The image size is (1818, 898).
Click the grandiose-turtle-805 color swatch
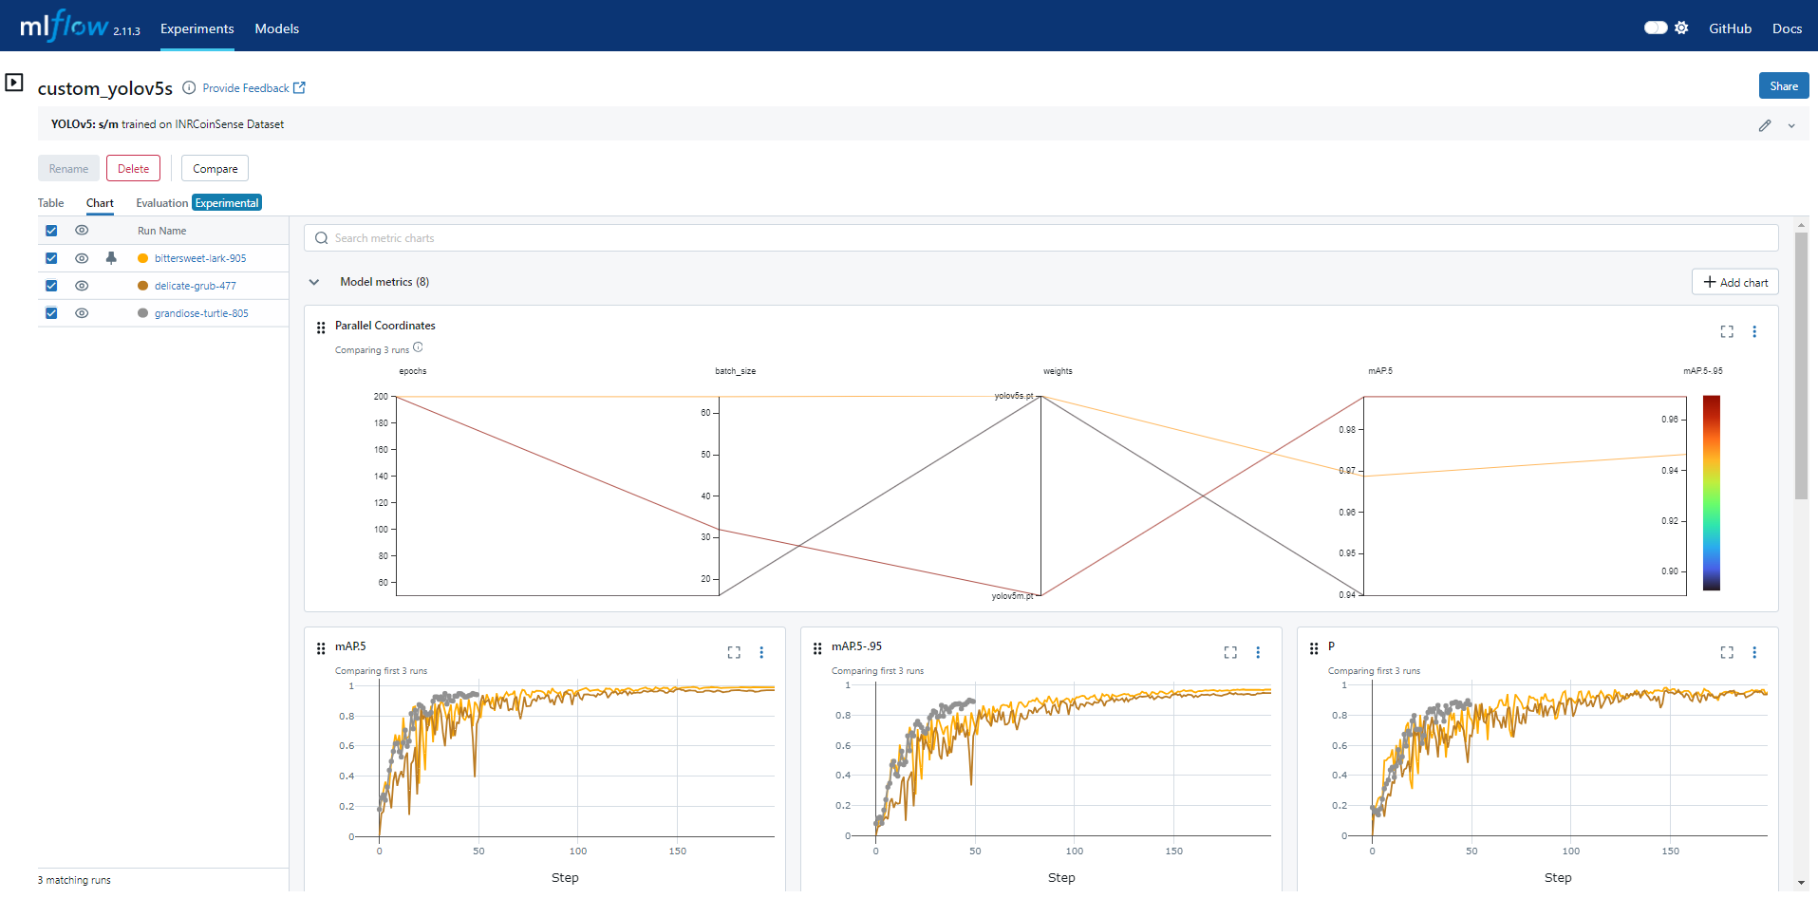(x=142, y=313)
